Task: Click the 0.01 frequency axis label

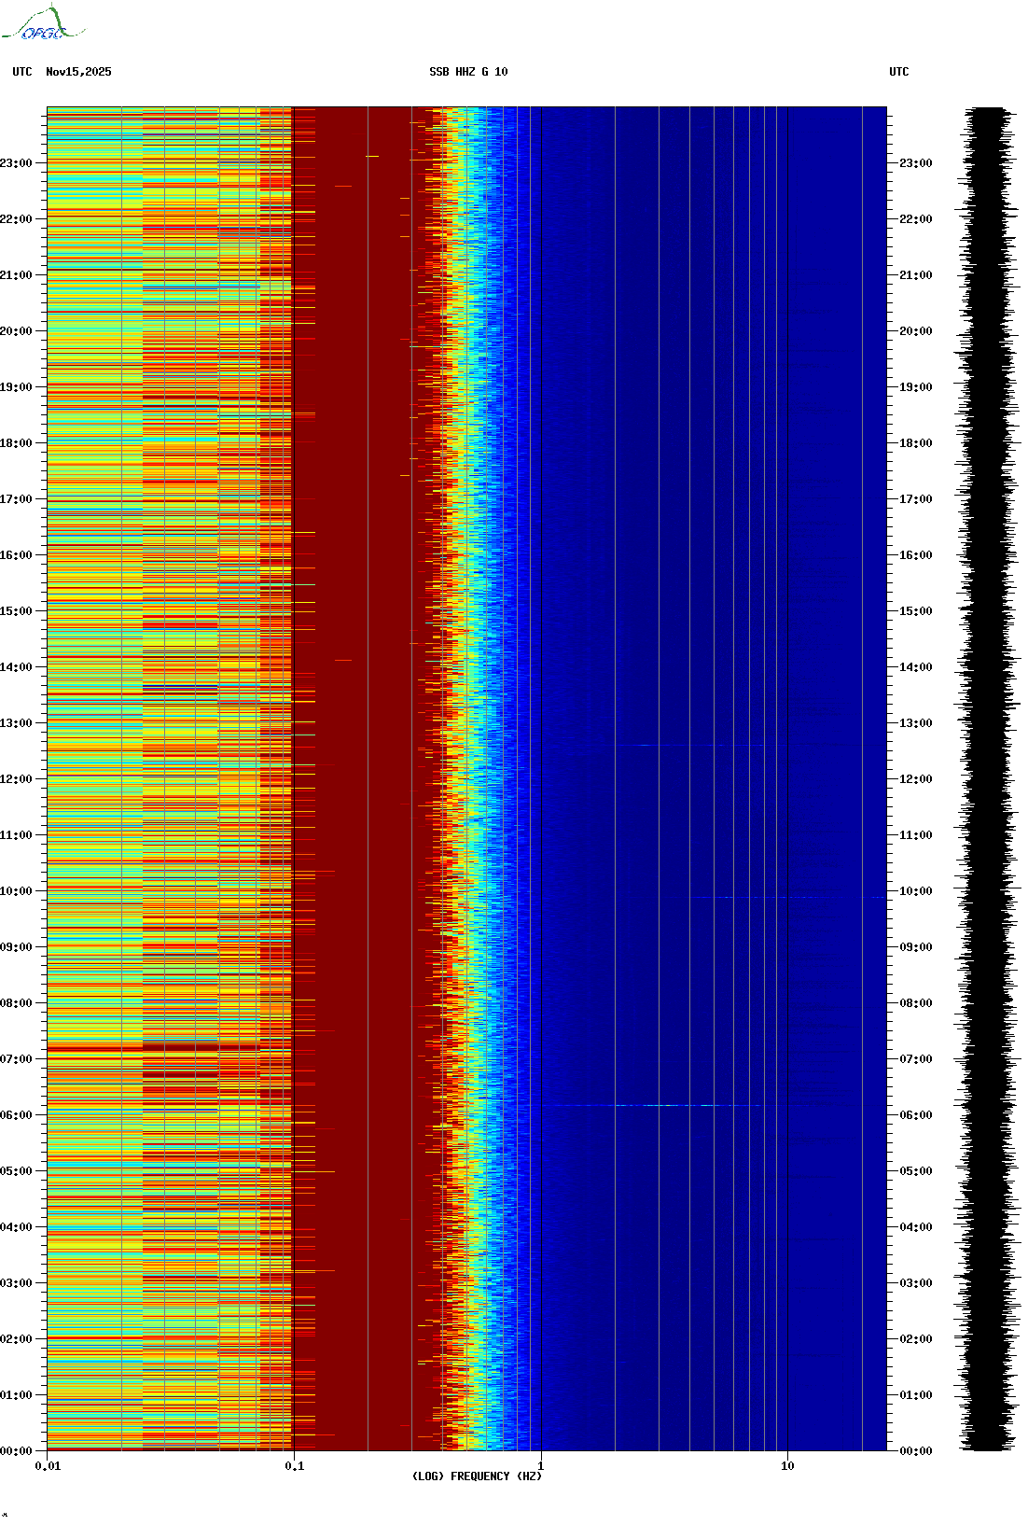Action: (x=48, y=1466)
